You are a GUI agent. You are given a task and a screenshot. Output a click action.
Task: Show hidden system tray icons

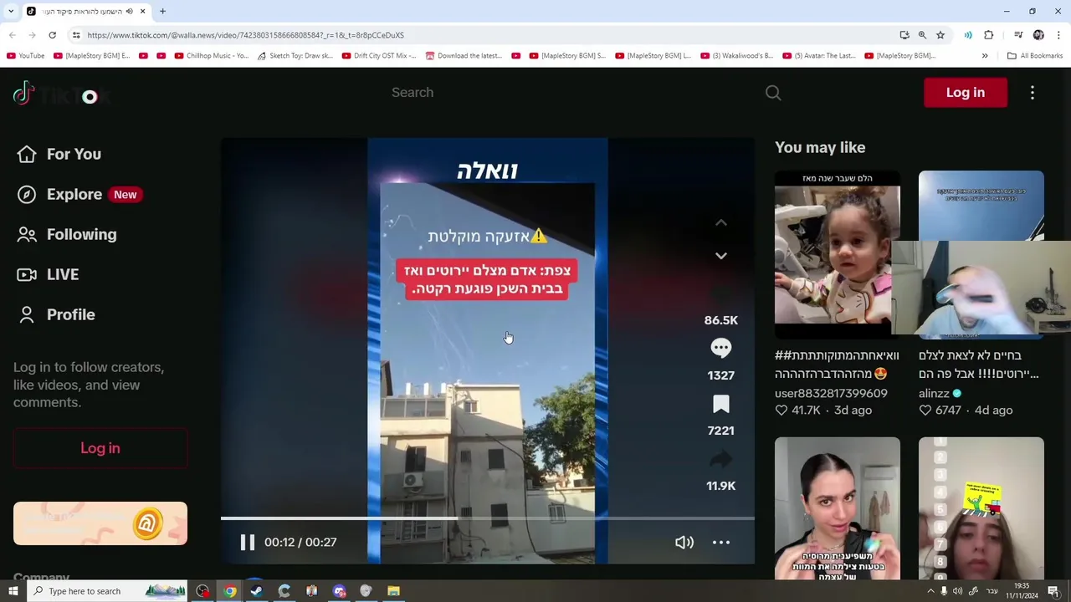[930, 591]
